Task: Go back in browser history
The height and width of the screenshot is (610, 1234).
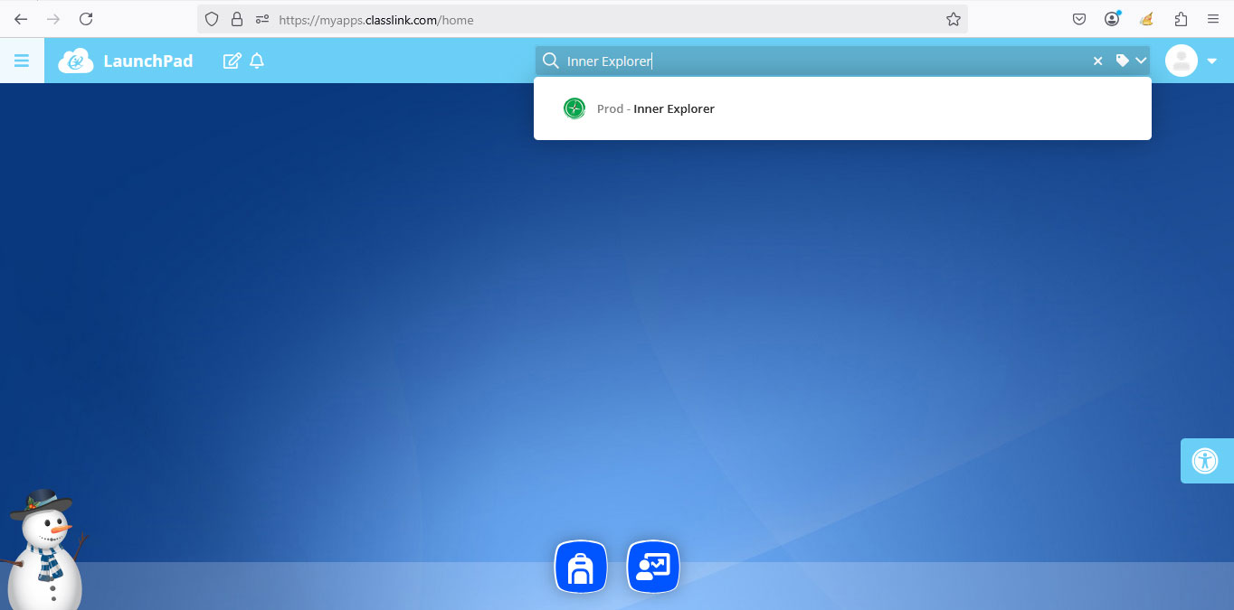Action: [x=21, y=19]
